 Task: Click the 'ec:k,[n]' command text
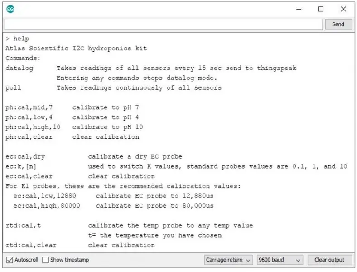(21, 166)
